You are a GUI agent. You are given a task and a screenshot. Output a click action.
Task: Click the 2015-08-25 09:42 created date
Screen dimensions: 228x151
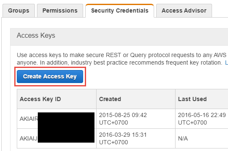coord(123,115)
